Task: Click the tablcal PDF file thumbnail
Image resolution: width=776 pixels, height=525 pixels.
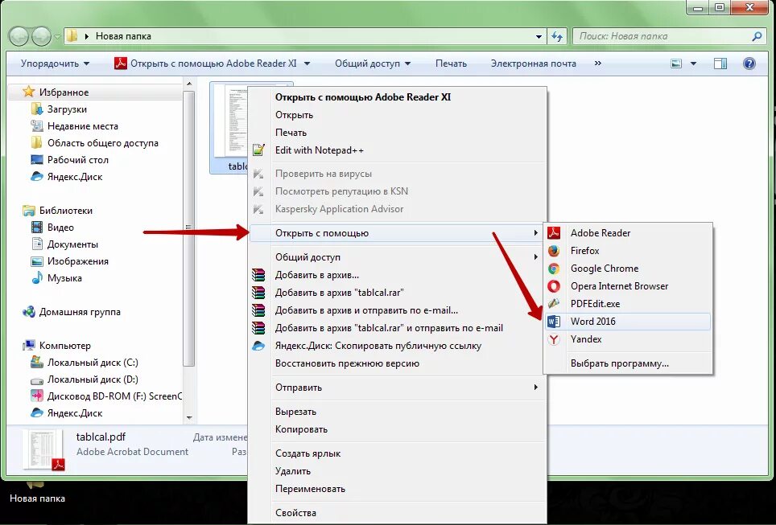Action: (231, 121)
